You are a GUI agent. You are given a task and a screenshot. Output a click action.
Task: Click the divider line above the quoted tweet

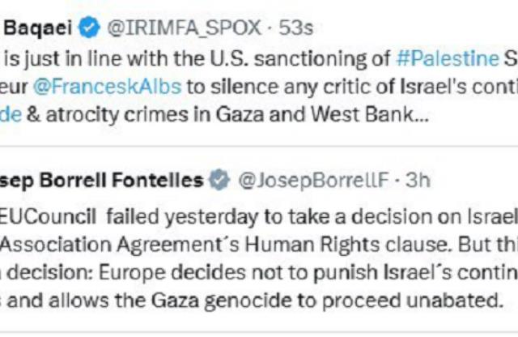[x=259, y=146]
